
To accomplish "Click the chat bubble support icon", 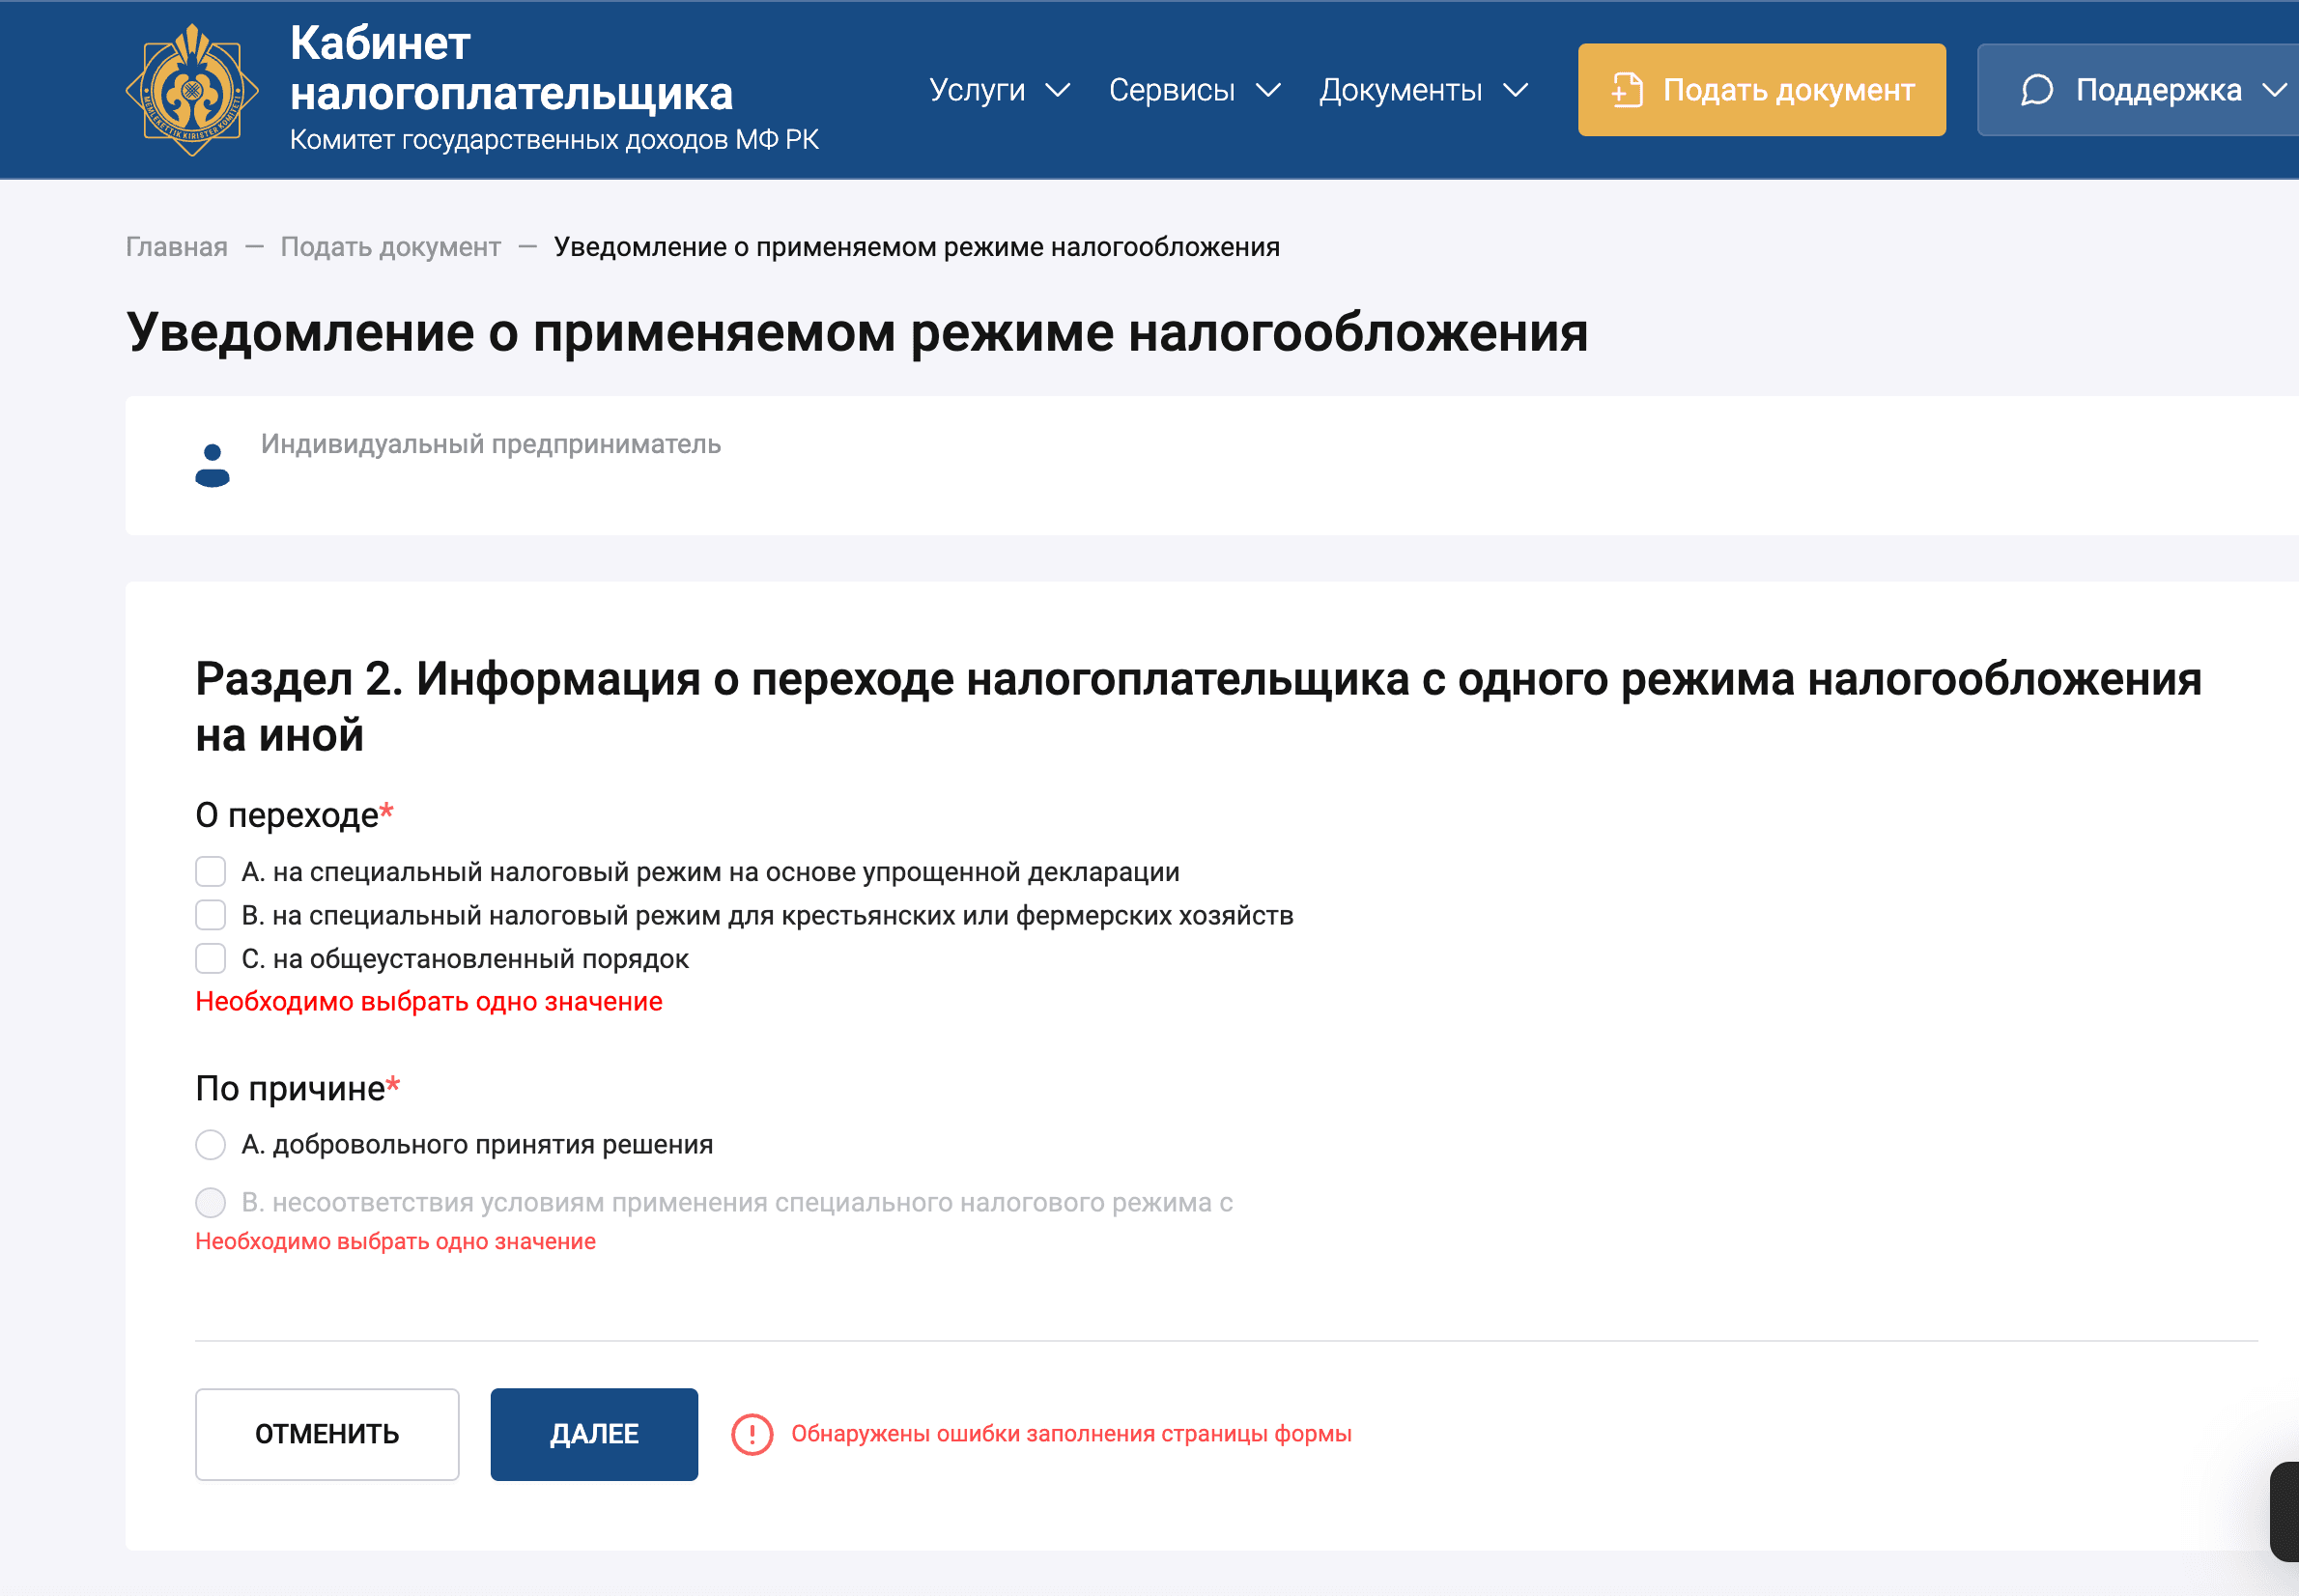I will (2036, 90).
